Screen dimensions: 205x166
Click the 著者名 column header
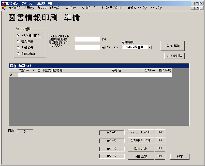coord(127,71)
